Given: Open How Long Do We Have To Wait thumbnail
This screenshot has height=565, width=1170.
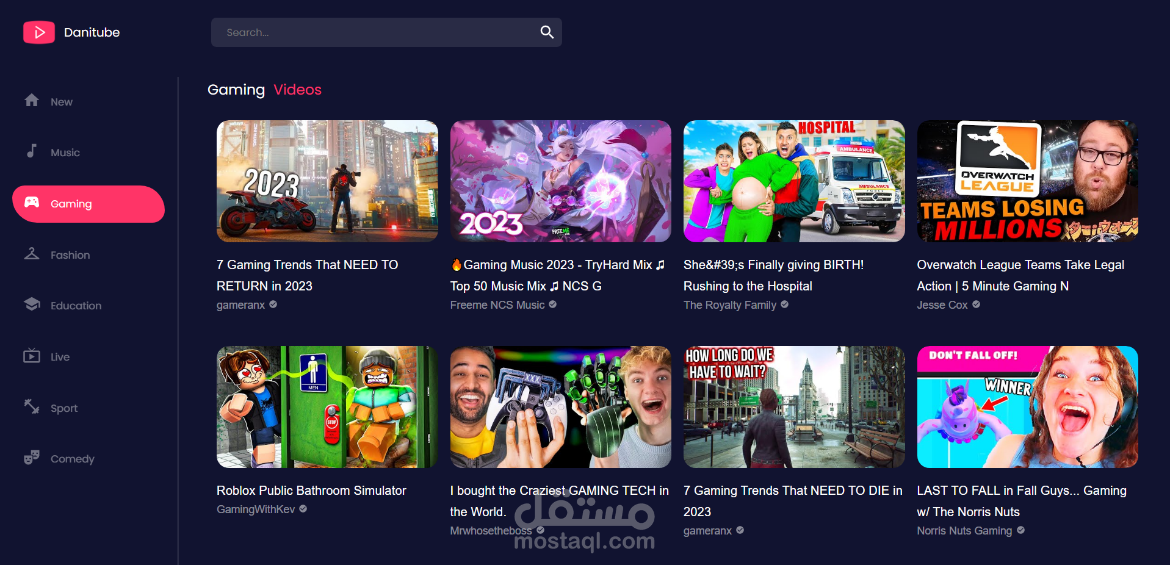Looking at the screenshot, I should point(794,407).
